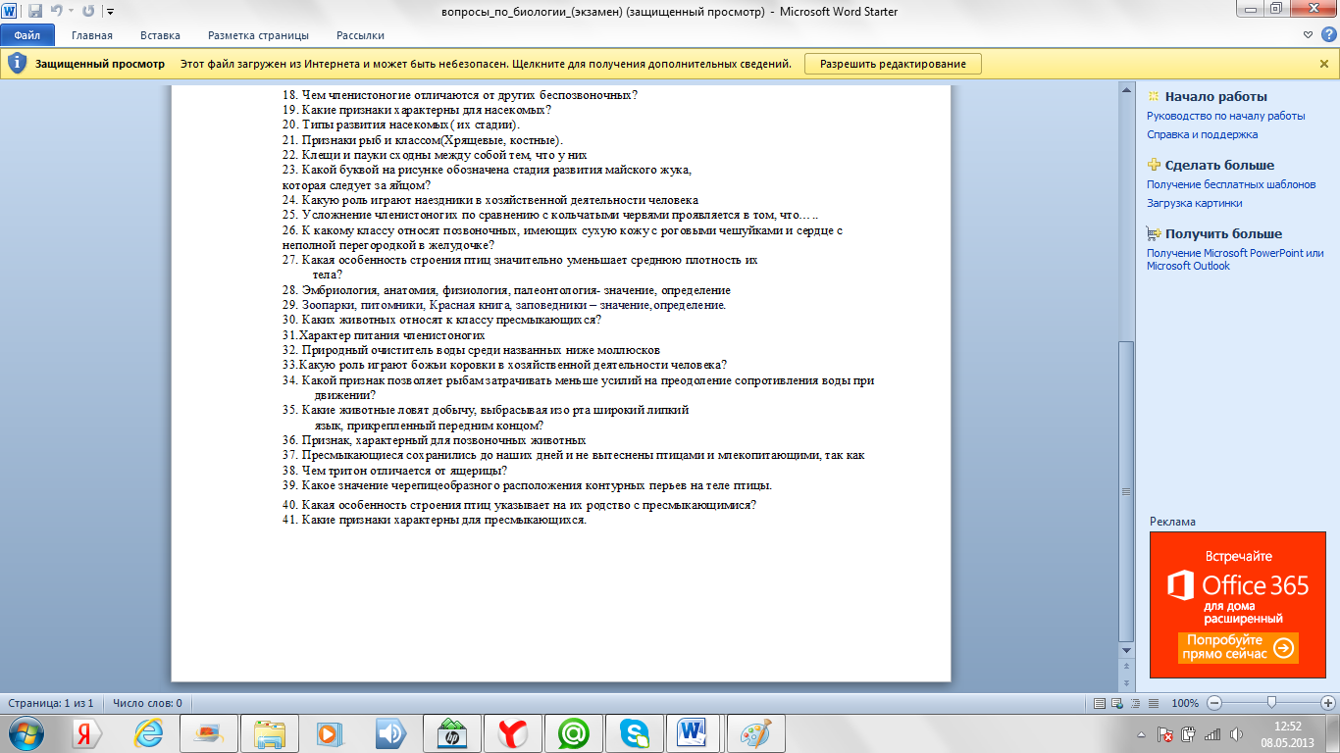Click line 21 Признаки рыб и классов
Image resolution: width=1340 pixels, height=753 pixels.
(x=422, y=140)
